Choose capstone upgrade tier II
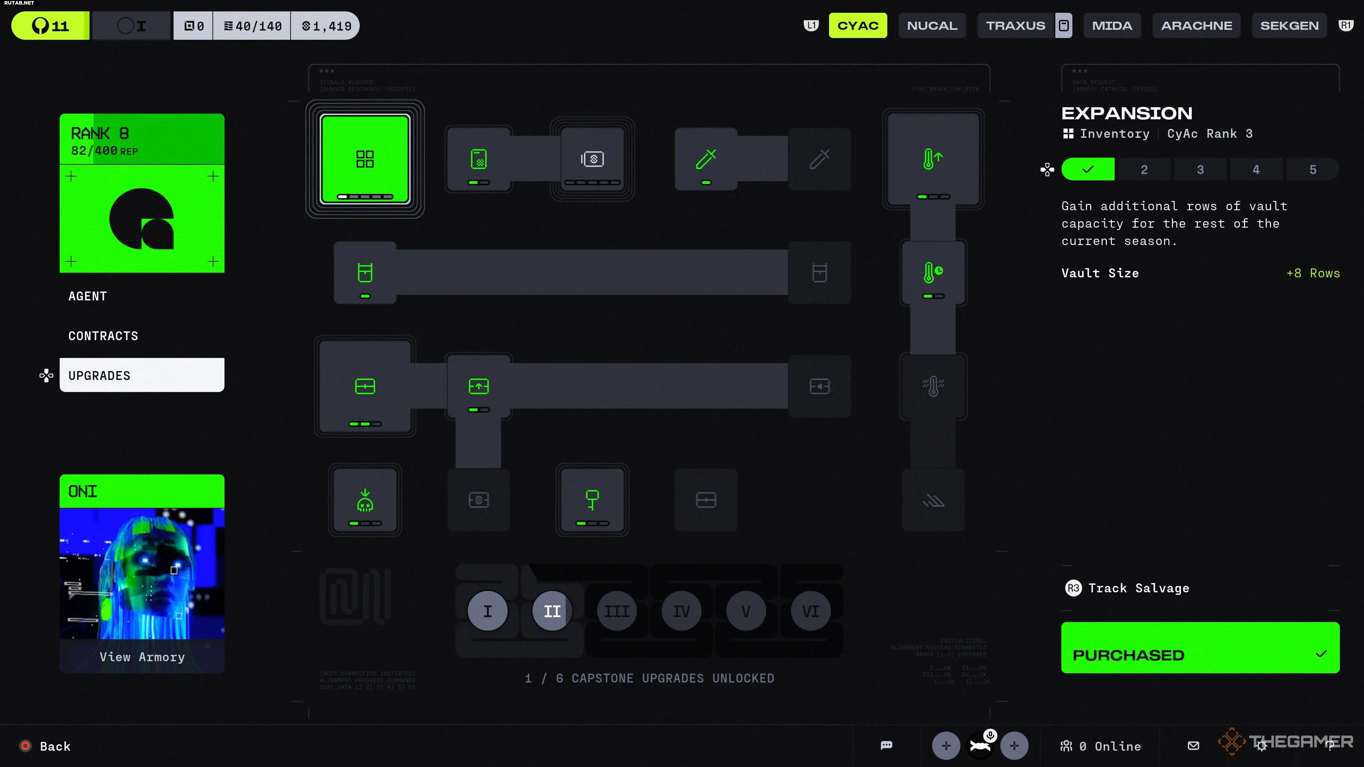Screen dimensions: 1364x767 (x=552, y=611)
